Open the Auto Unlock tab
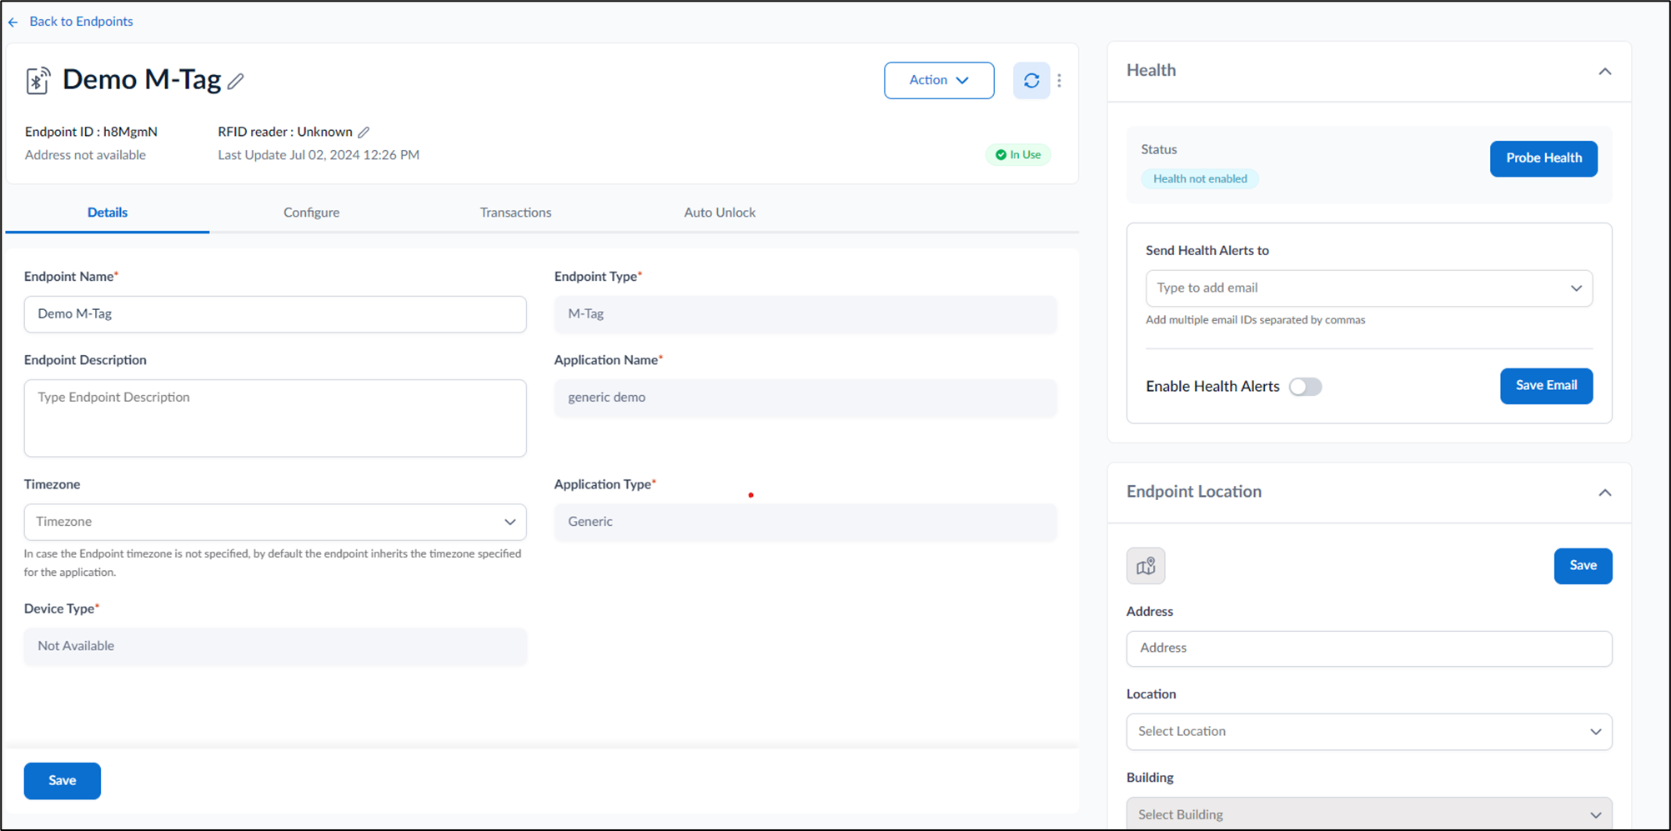This screenshot has height=831, width=1671. 720,213
